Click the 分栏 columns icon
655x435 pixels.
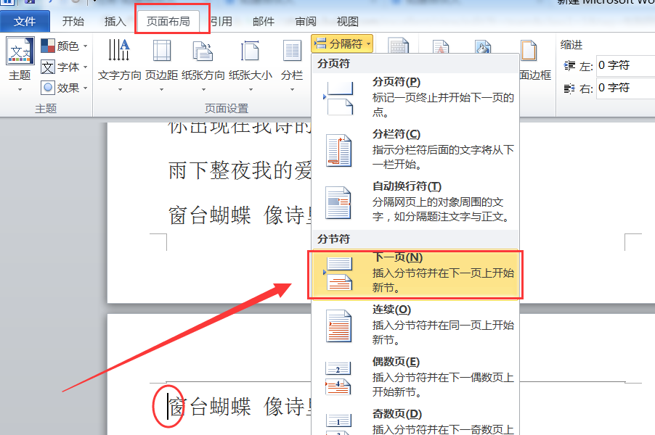tap(292, 51)
